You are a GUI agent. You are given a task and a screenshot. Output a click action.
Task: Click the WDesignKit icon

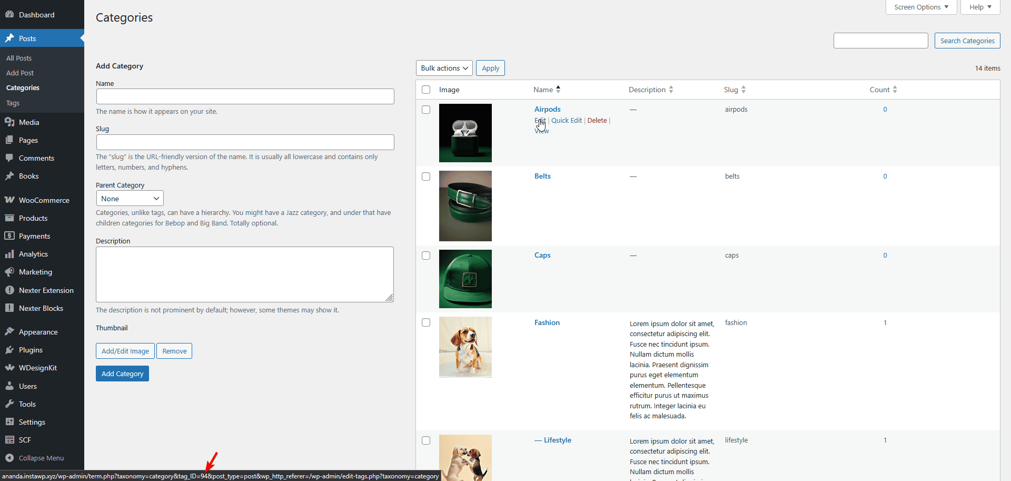tap(10, 367)
